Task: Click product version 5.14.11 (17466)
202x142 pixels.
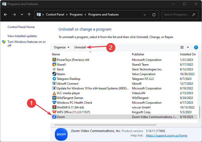Action: [155, 131]
